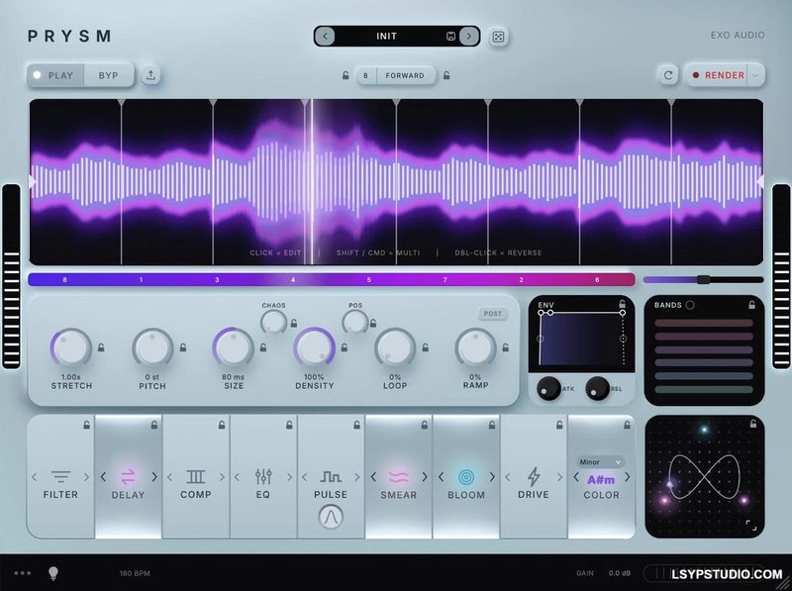Toggle the lock on the PITCH knob
The image size is (792, 591).
183,347
